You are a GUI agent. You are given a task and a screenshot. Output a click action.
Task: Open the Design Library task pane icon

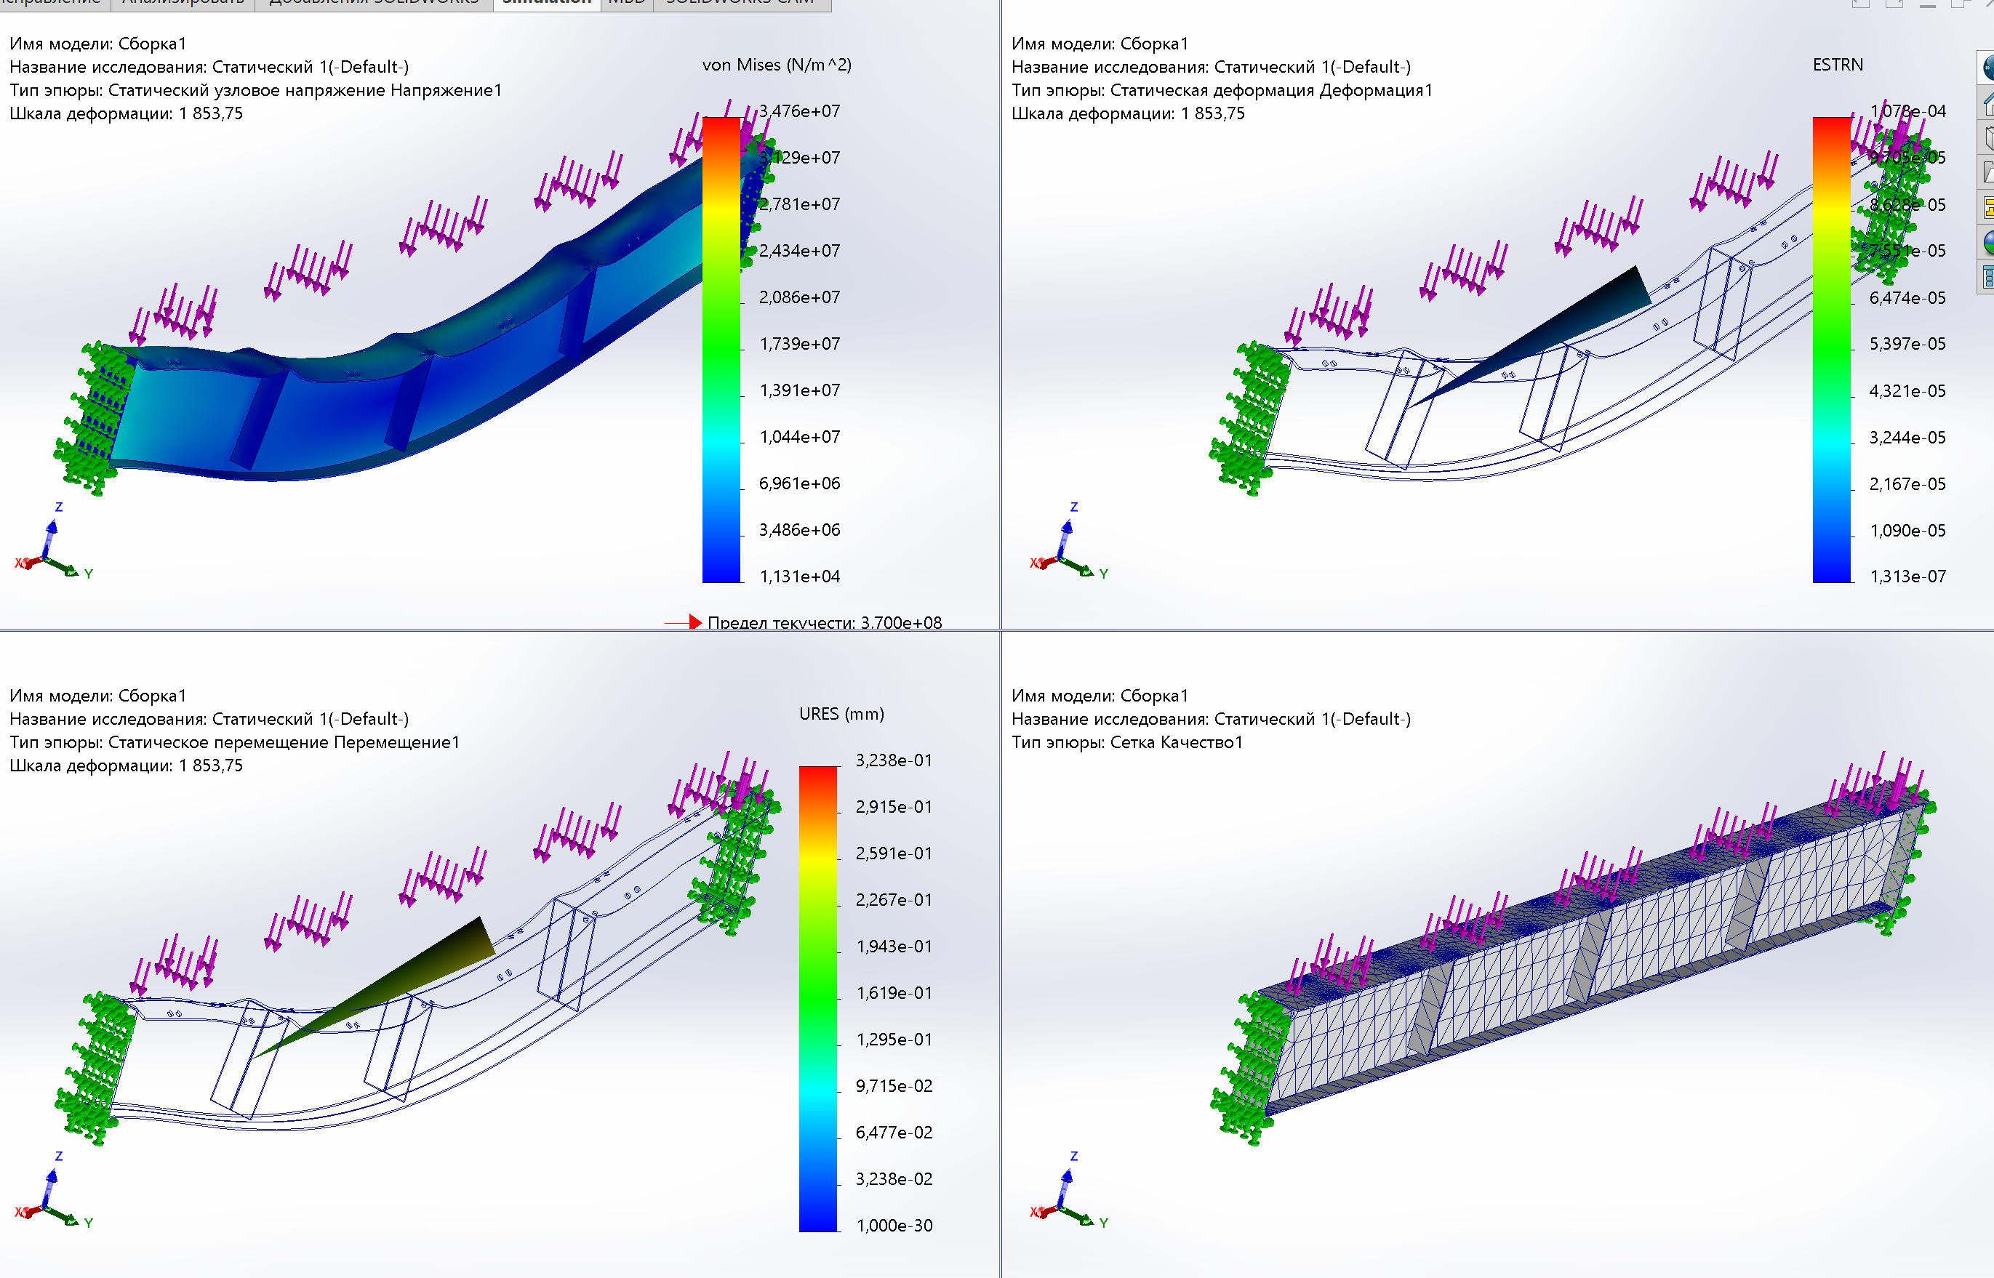tap(1988, 137)
